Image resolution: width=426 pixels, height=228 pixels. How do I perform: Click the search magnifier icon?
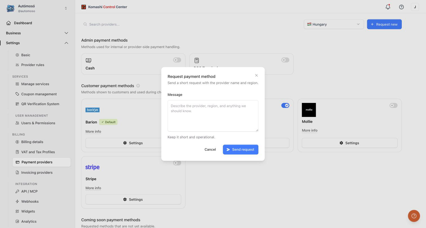85,24
